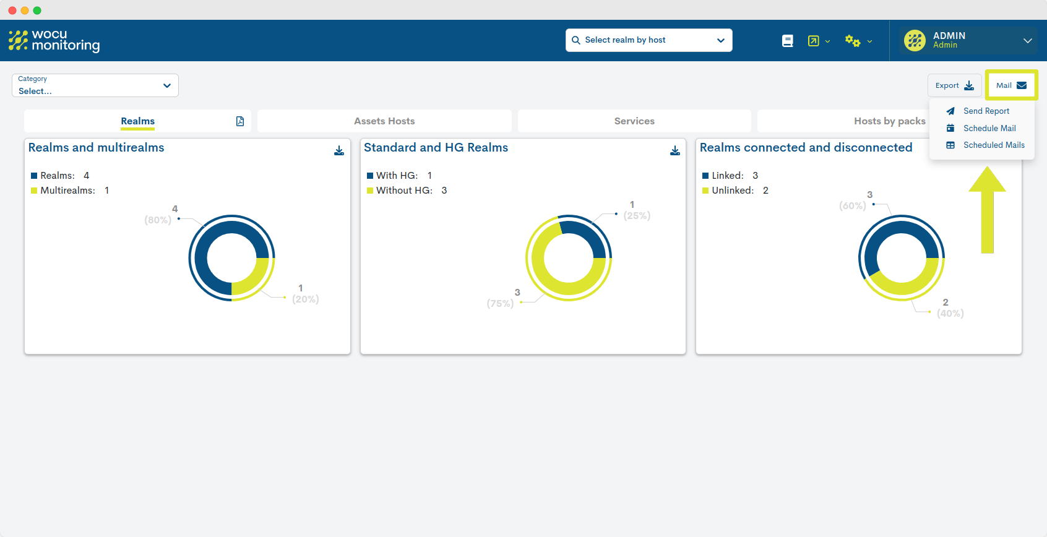Viewport: 1047px width, 537px height.
Task: Open the settings gears icon
Action: coord(853,41)
